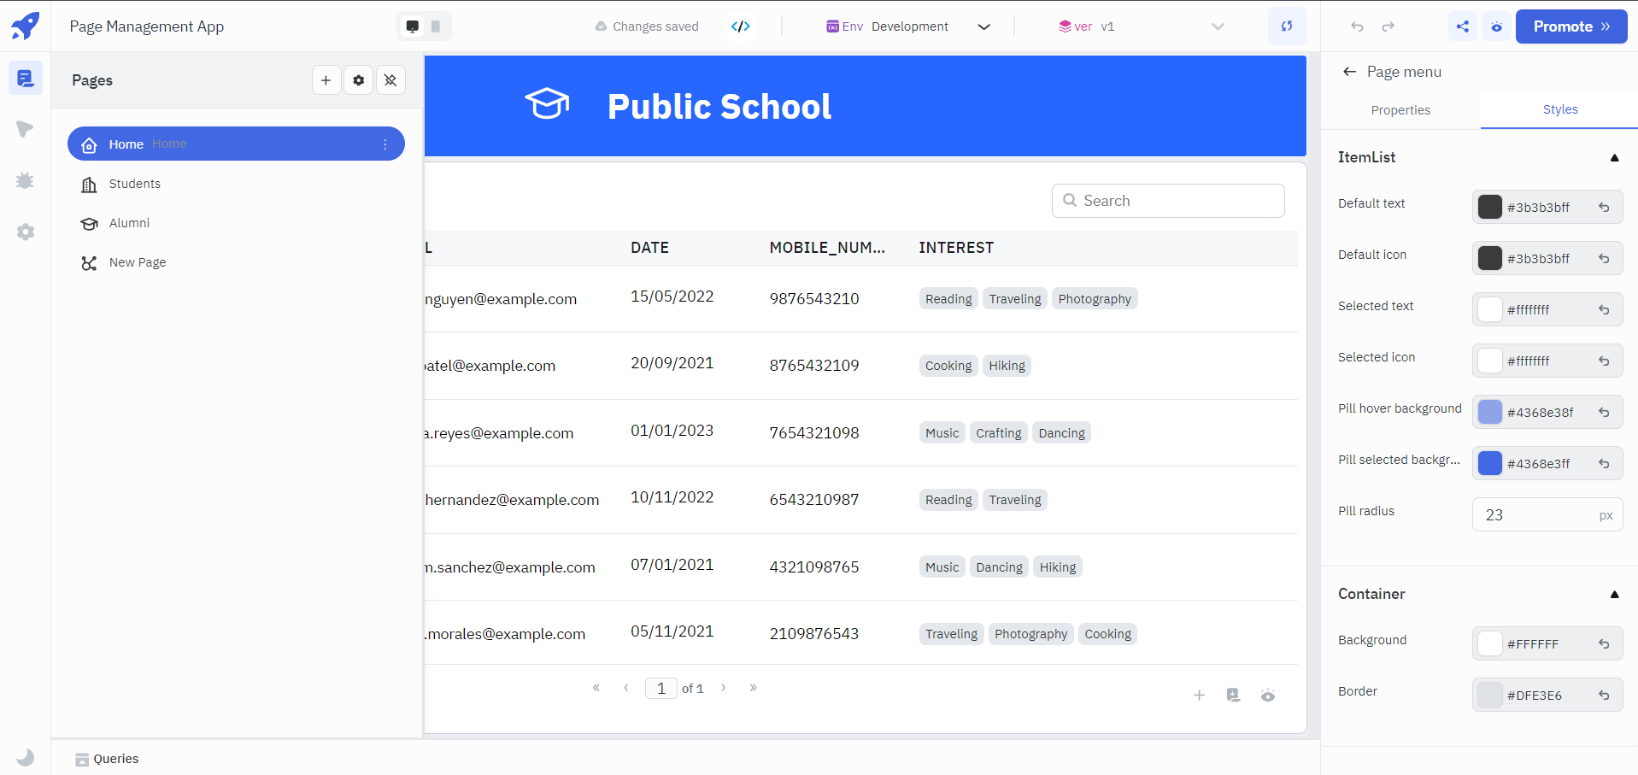
Task: Click the download icon in the table footer
Action: [x=1233, y=696]
